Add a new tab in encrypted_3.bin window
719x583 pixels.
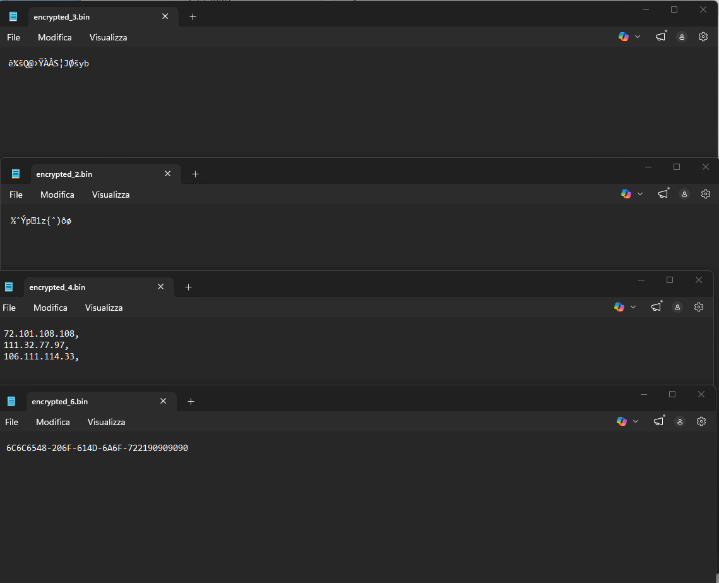193,16
